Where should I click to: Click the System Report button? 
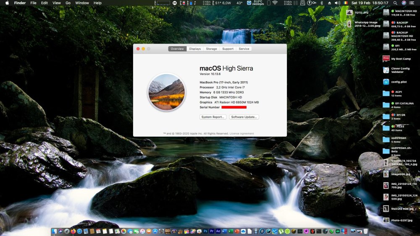coord(213,117)
